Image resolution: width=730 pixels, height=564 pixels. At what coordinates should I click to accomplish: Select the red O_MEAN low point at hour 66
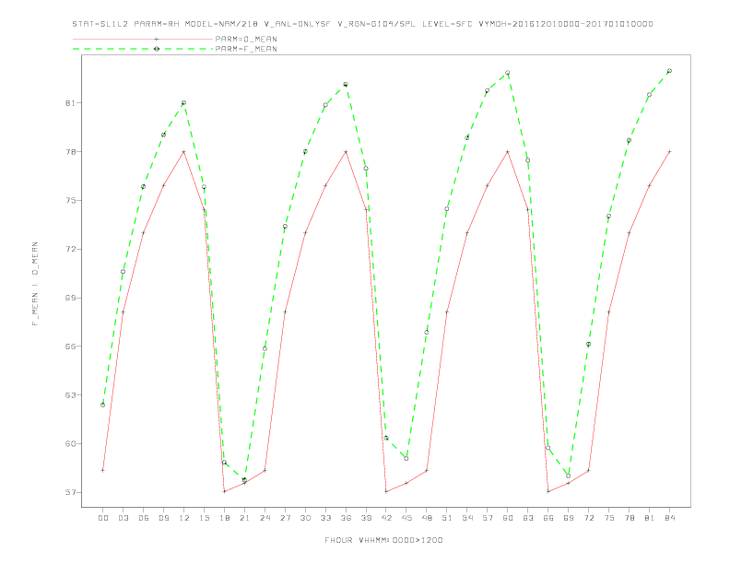[548, 492]
